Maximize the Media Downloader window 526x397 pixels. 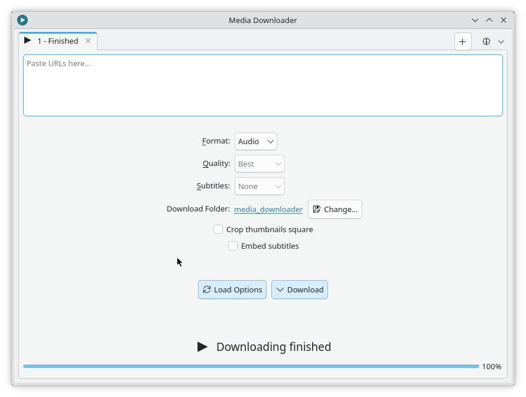click(x=489, y=20)
